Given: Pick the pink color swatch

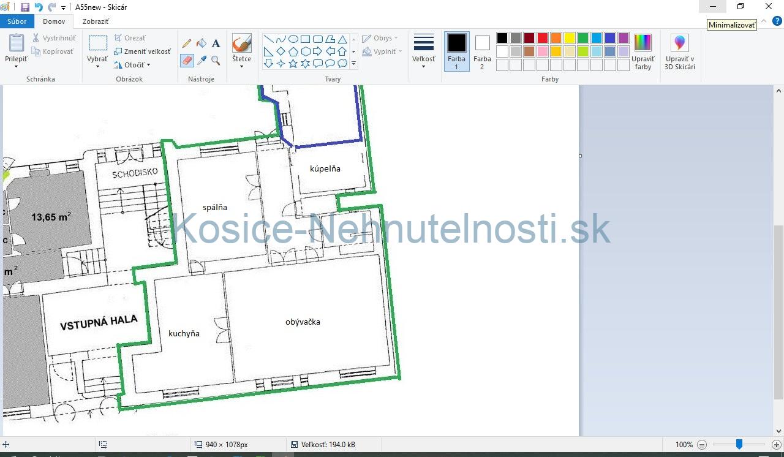Looking at the screenshot, I should [x=543, y=51].
